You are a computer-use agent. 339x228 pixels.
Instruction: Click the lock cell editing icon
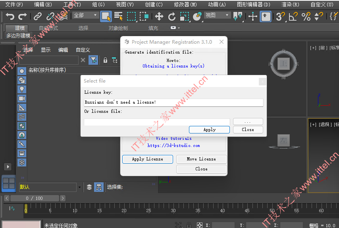click(x=105, y=60)
